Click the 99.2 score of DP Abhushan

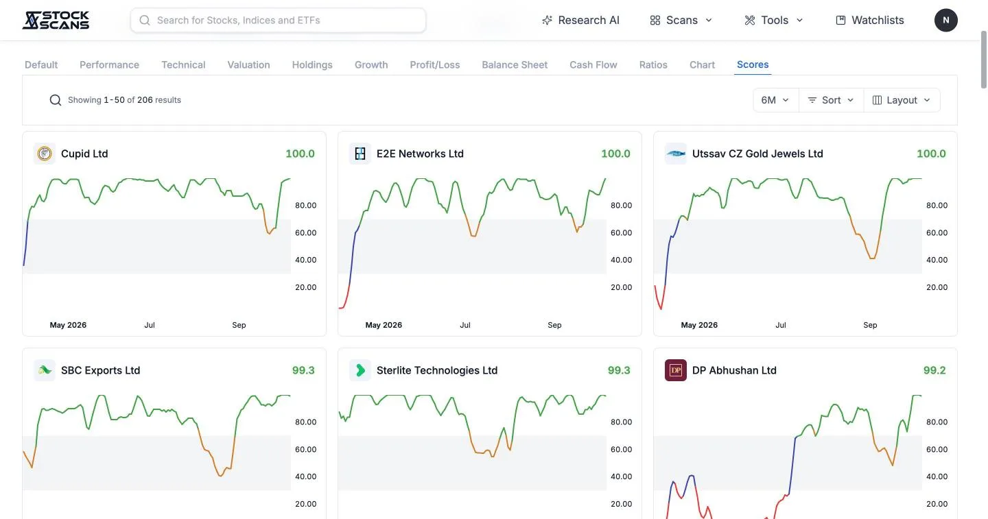tap(934, 370)
